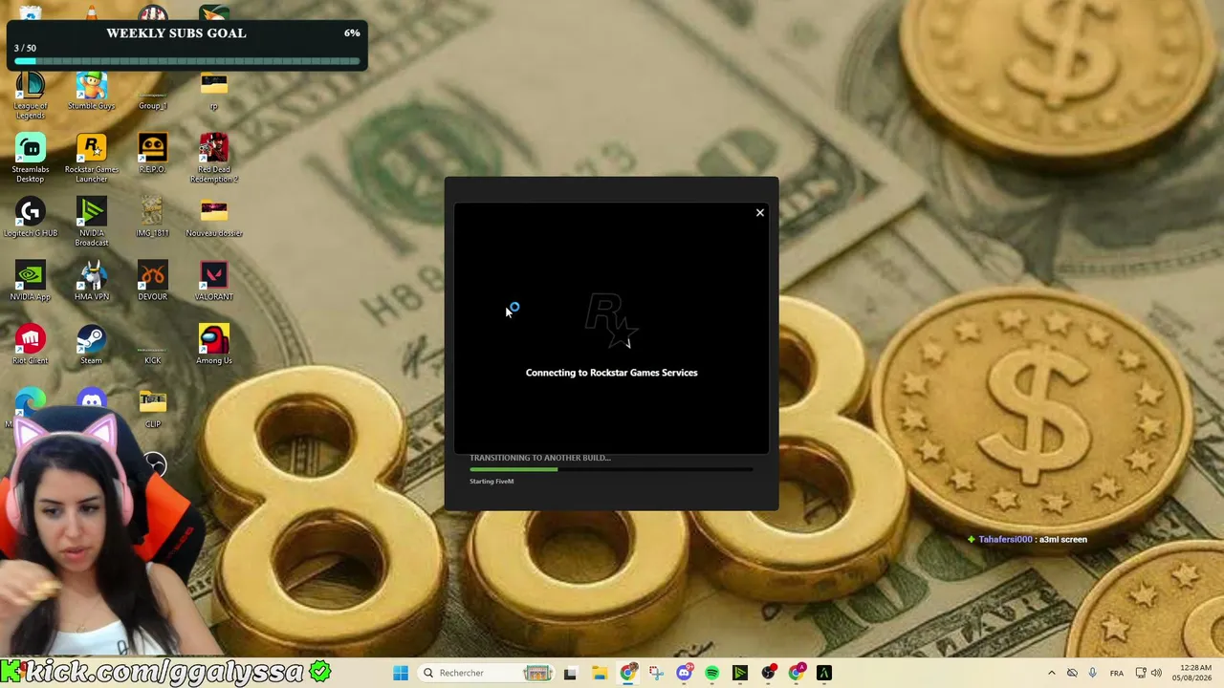Select the Among Us desktop icon
Viewport: 1224px width, 688px height.
[x=214, y=345]
